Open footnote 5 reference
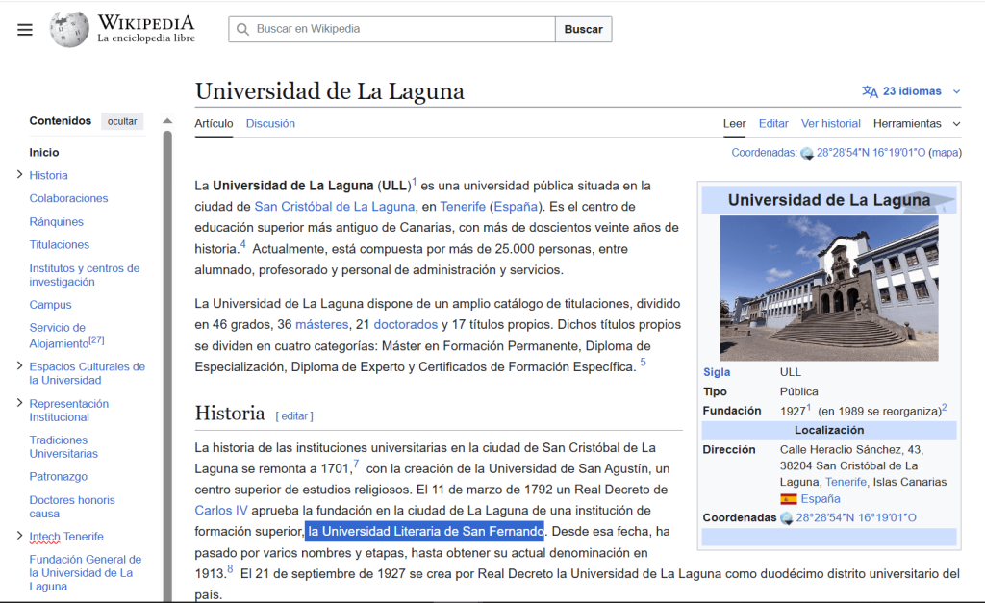Image resolution: width=985 pixels, height=603 pixels. click(643, 363)
